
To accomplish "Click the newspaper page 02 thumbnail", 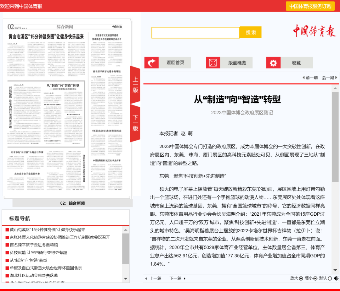I will 66,108.
